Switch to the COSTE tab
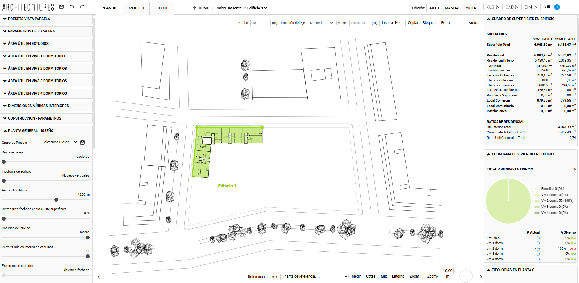Screen dimensions: 579x283 tap(162, 8)
